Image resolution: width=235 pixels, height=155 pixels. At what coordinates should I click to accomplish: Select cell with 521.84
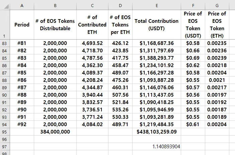click(121, 102)
